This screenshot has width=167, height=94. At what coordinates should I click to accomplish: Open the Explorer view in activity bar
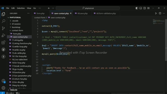tap(3, 14)
